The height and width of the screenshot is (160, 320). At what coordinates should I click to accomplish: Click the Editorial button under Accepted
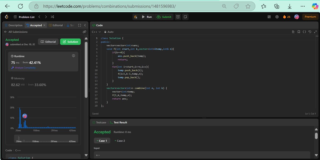click(x=48, y=42)
